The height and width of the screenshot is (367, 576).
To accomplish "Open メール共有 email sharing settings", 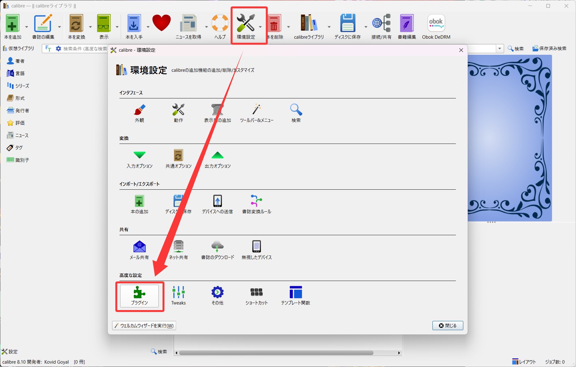I will (139, 250).
